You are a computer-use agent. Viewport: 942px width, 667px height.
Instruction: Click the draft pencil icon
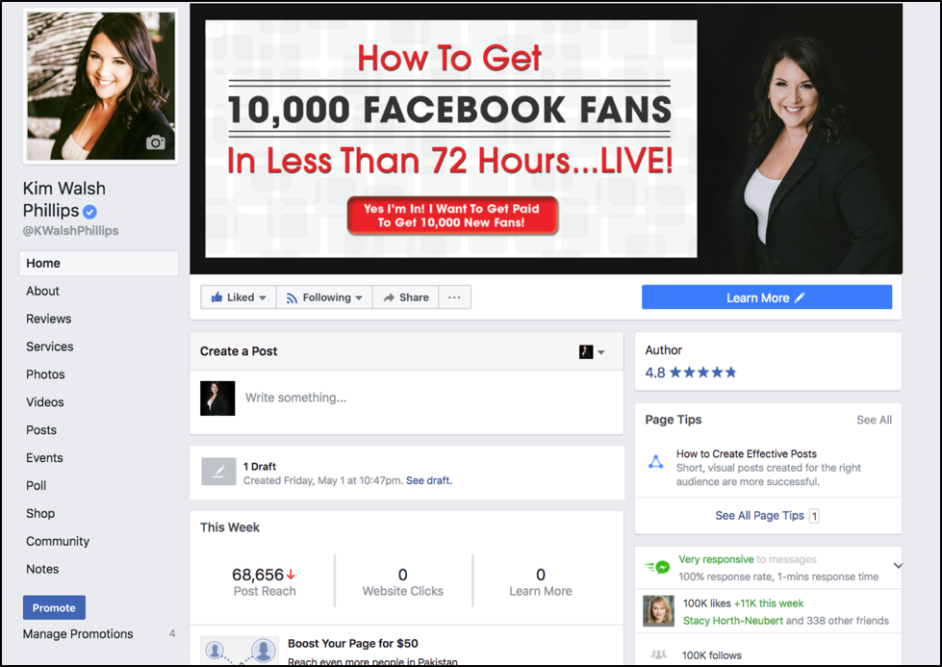218,472
